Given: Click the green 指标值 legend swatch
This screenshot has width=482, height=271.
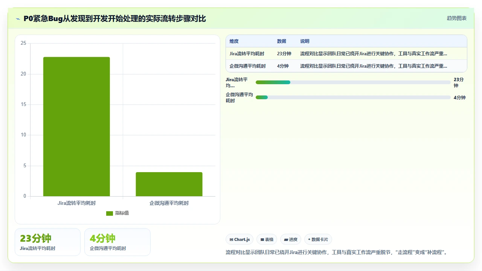Looking at the screenshot, I should 110,213.
